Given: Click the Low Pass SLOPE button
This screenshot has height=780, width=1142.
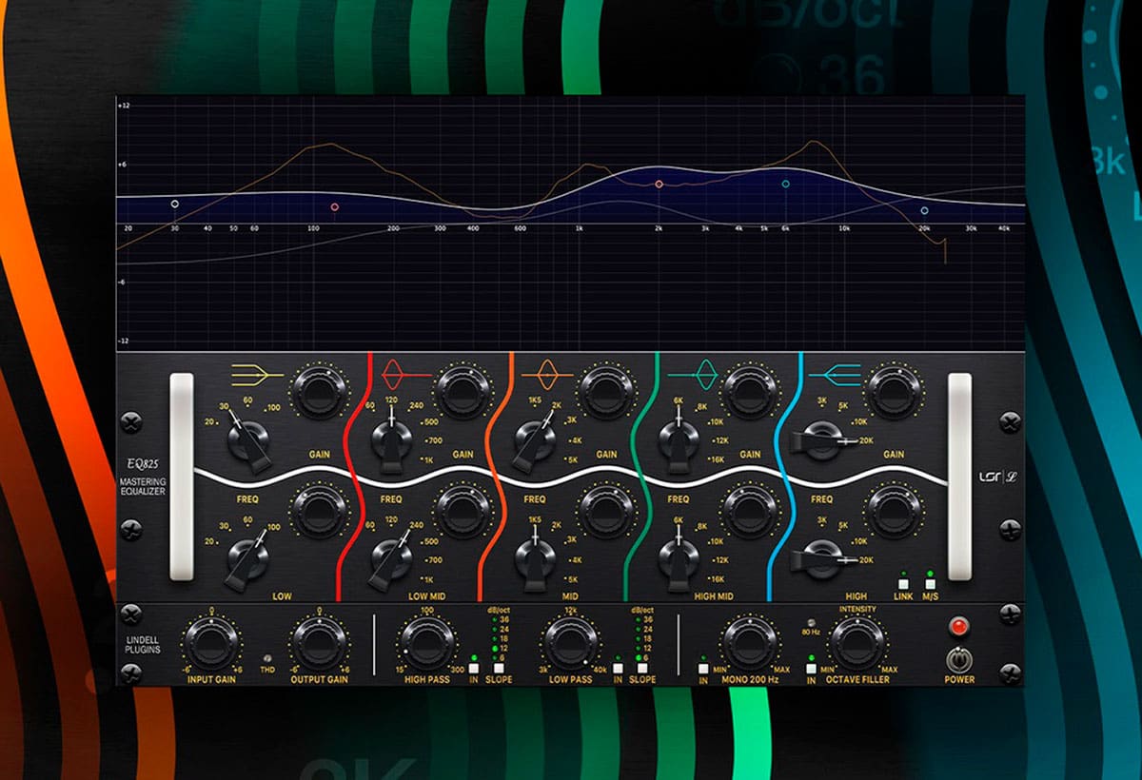Looking at the screenshot, I should (642, 669).
